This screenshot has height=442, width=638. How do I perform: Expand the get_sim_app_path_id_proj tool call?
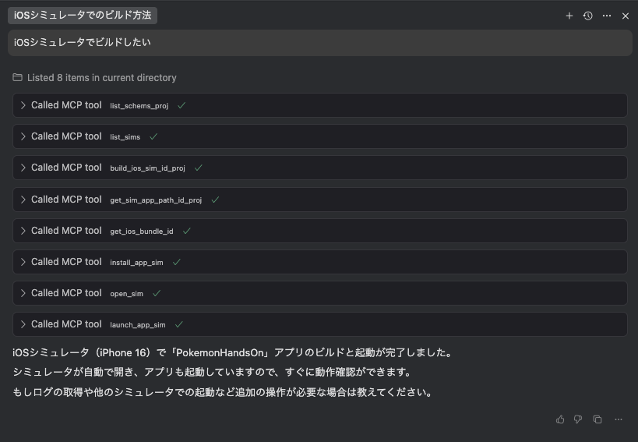pyautogui.click(x=23, y=200)
